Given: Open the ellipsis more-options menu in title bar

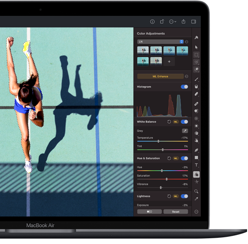Looking at the screenshot, I should pyautogui.click(x=173, y=22).
